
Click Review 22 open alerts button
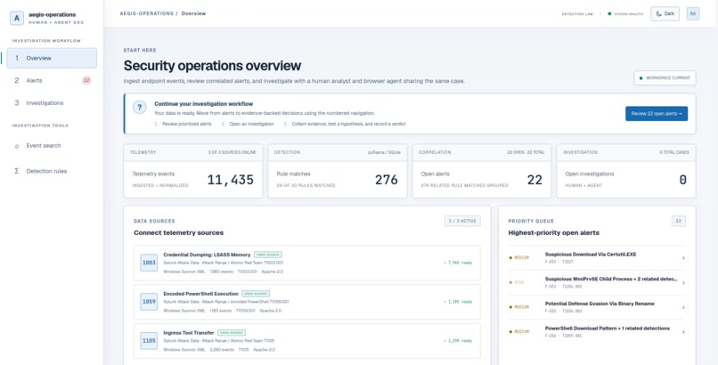657,113
